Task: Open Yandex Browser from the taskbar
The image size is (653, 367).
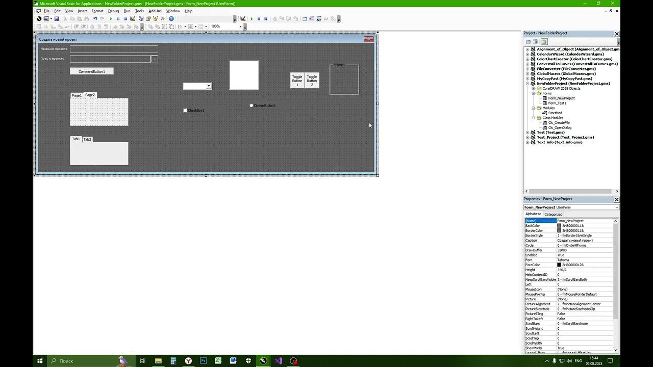Action: click(x=188, y=361)
